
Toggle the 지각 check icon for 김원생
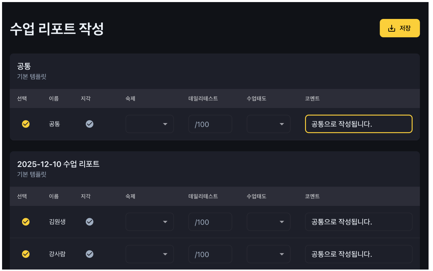click(89, 222)
